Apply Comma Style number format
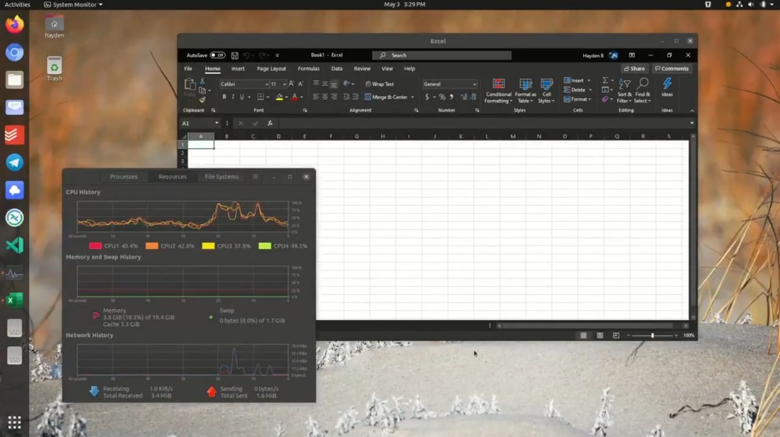Viewport: 780px width, 437px height. pos(451,97)
